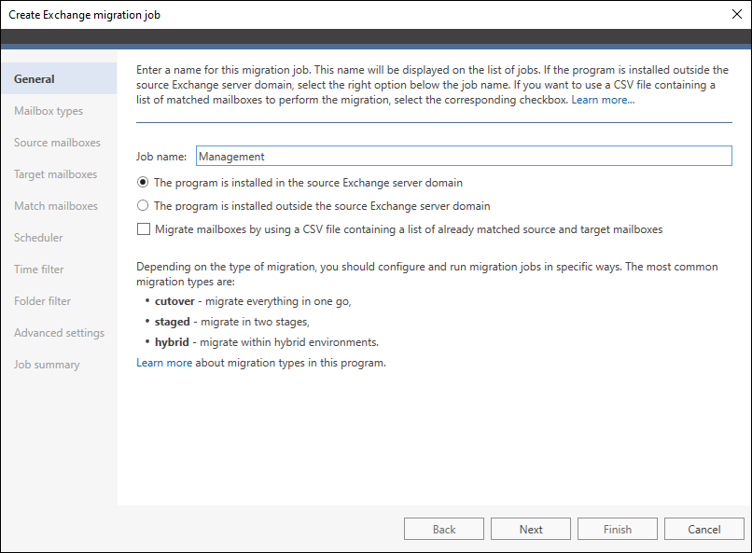Click the Back button

pos(444,529)
